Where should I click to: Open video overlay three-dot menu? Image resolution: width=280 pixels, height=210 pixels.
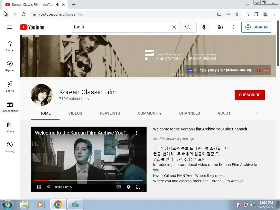(x=136, y=133)
